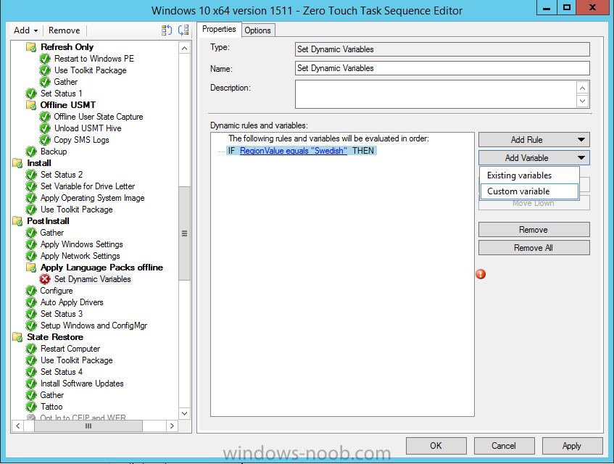Click inside the Description text box

[436, 94]
